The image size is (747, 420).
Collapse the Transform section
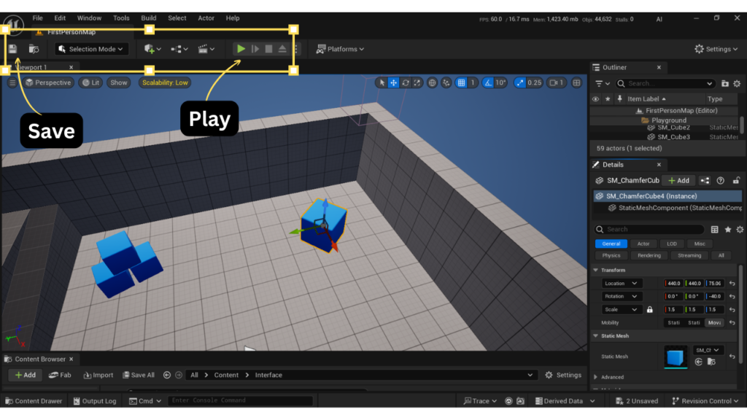click(595, 270)
